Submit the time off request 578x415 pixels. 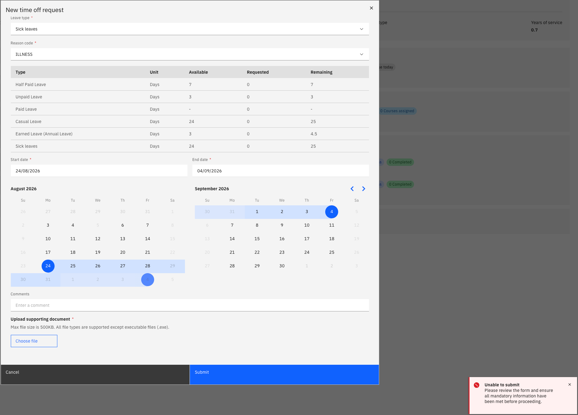tap(284, 375)
